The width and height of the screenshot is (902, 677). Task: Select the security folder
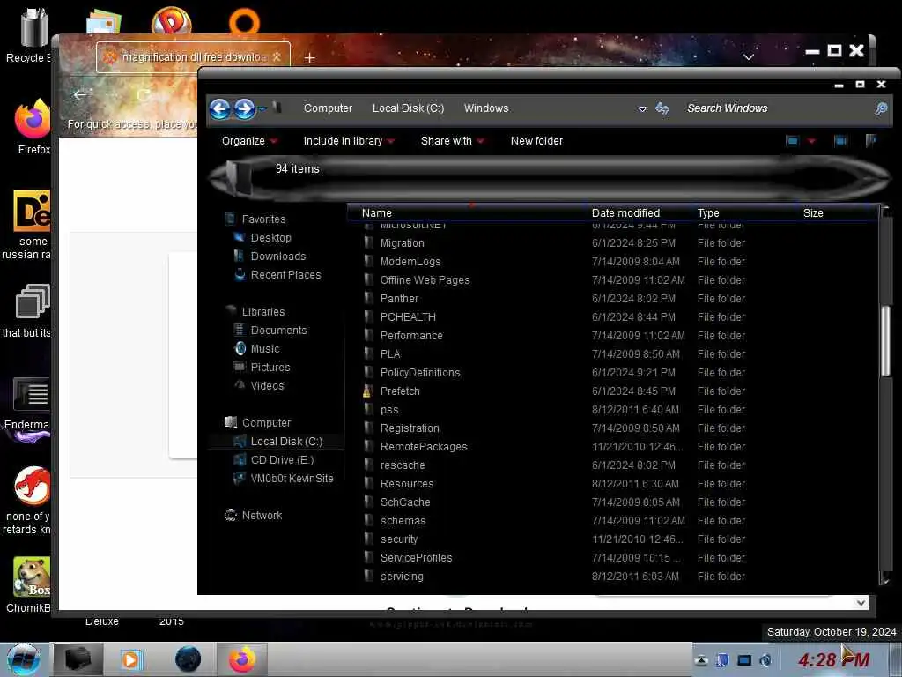pyautogui.click(x=399, y=539)
